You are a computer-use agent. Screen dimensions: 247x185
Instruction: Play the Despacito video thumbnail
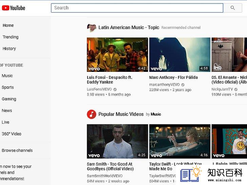(x=117, y=55)
